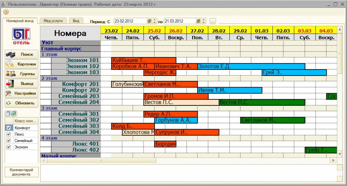Click the uncheck-all boxes icon
Viewport: 347px width, 186px height.
pos(8,114)
